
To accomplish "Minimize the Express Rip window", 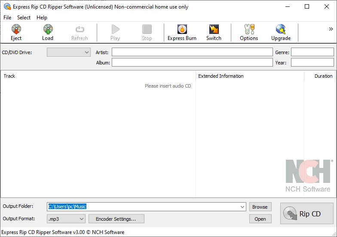I will coord(287,7).
